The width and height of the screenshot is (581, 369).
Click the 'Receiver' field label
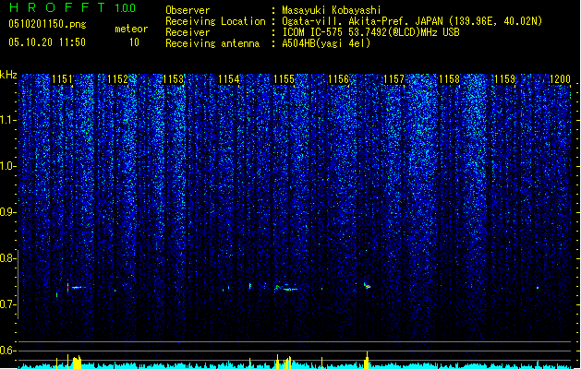[188, 32]
